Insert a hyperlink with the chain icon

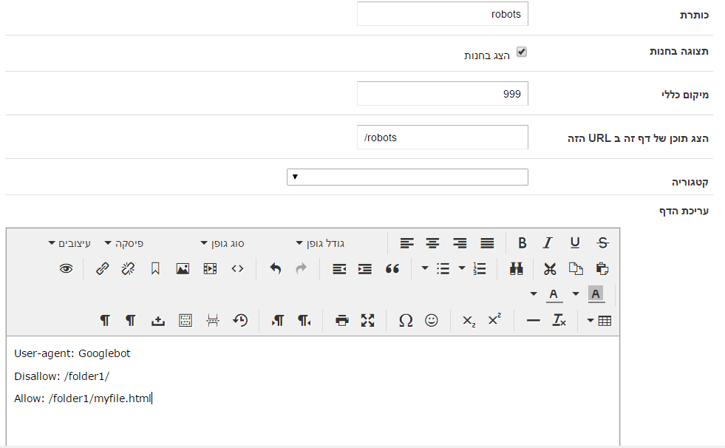[x=102, y=269]
